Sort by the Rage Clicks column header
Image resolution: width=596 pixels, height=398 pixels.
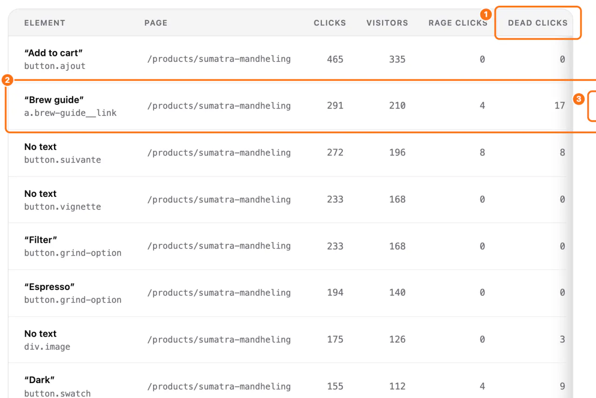point(458,23)
